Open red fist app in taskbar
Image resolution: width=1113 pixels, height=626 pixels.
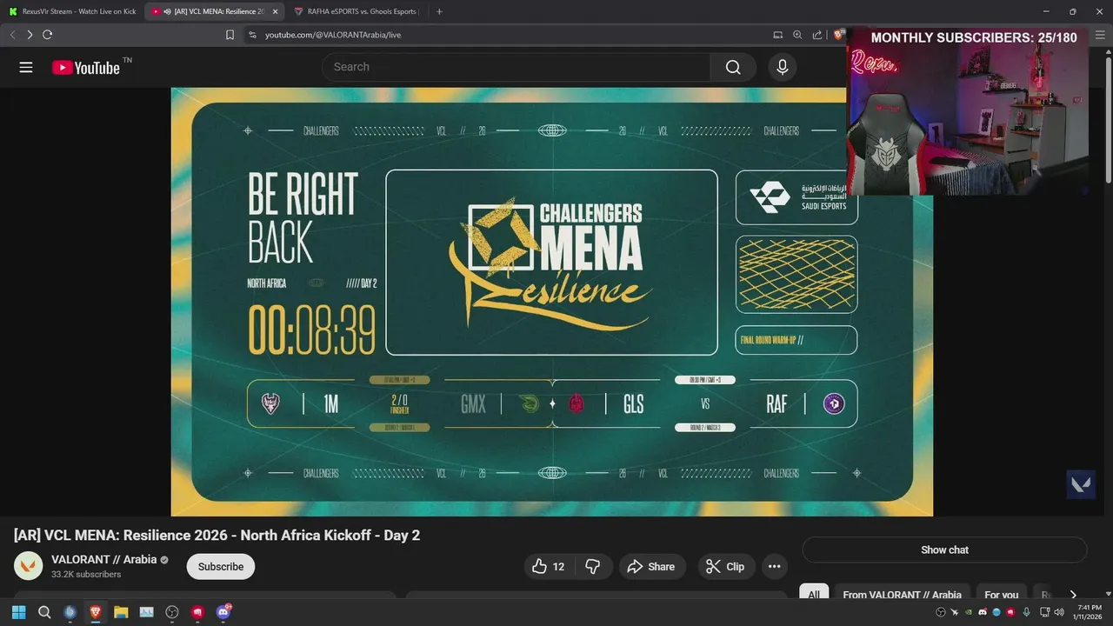pos(197,612)
